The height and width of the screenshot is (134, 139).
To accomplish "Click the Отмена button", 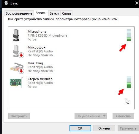I will (x=104, y=128).
